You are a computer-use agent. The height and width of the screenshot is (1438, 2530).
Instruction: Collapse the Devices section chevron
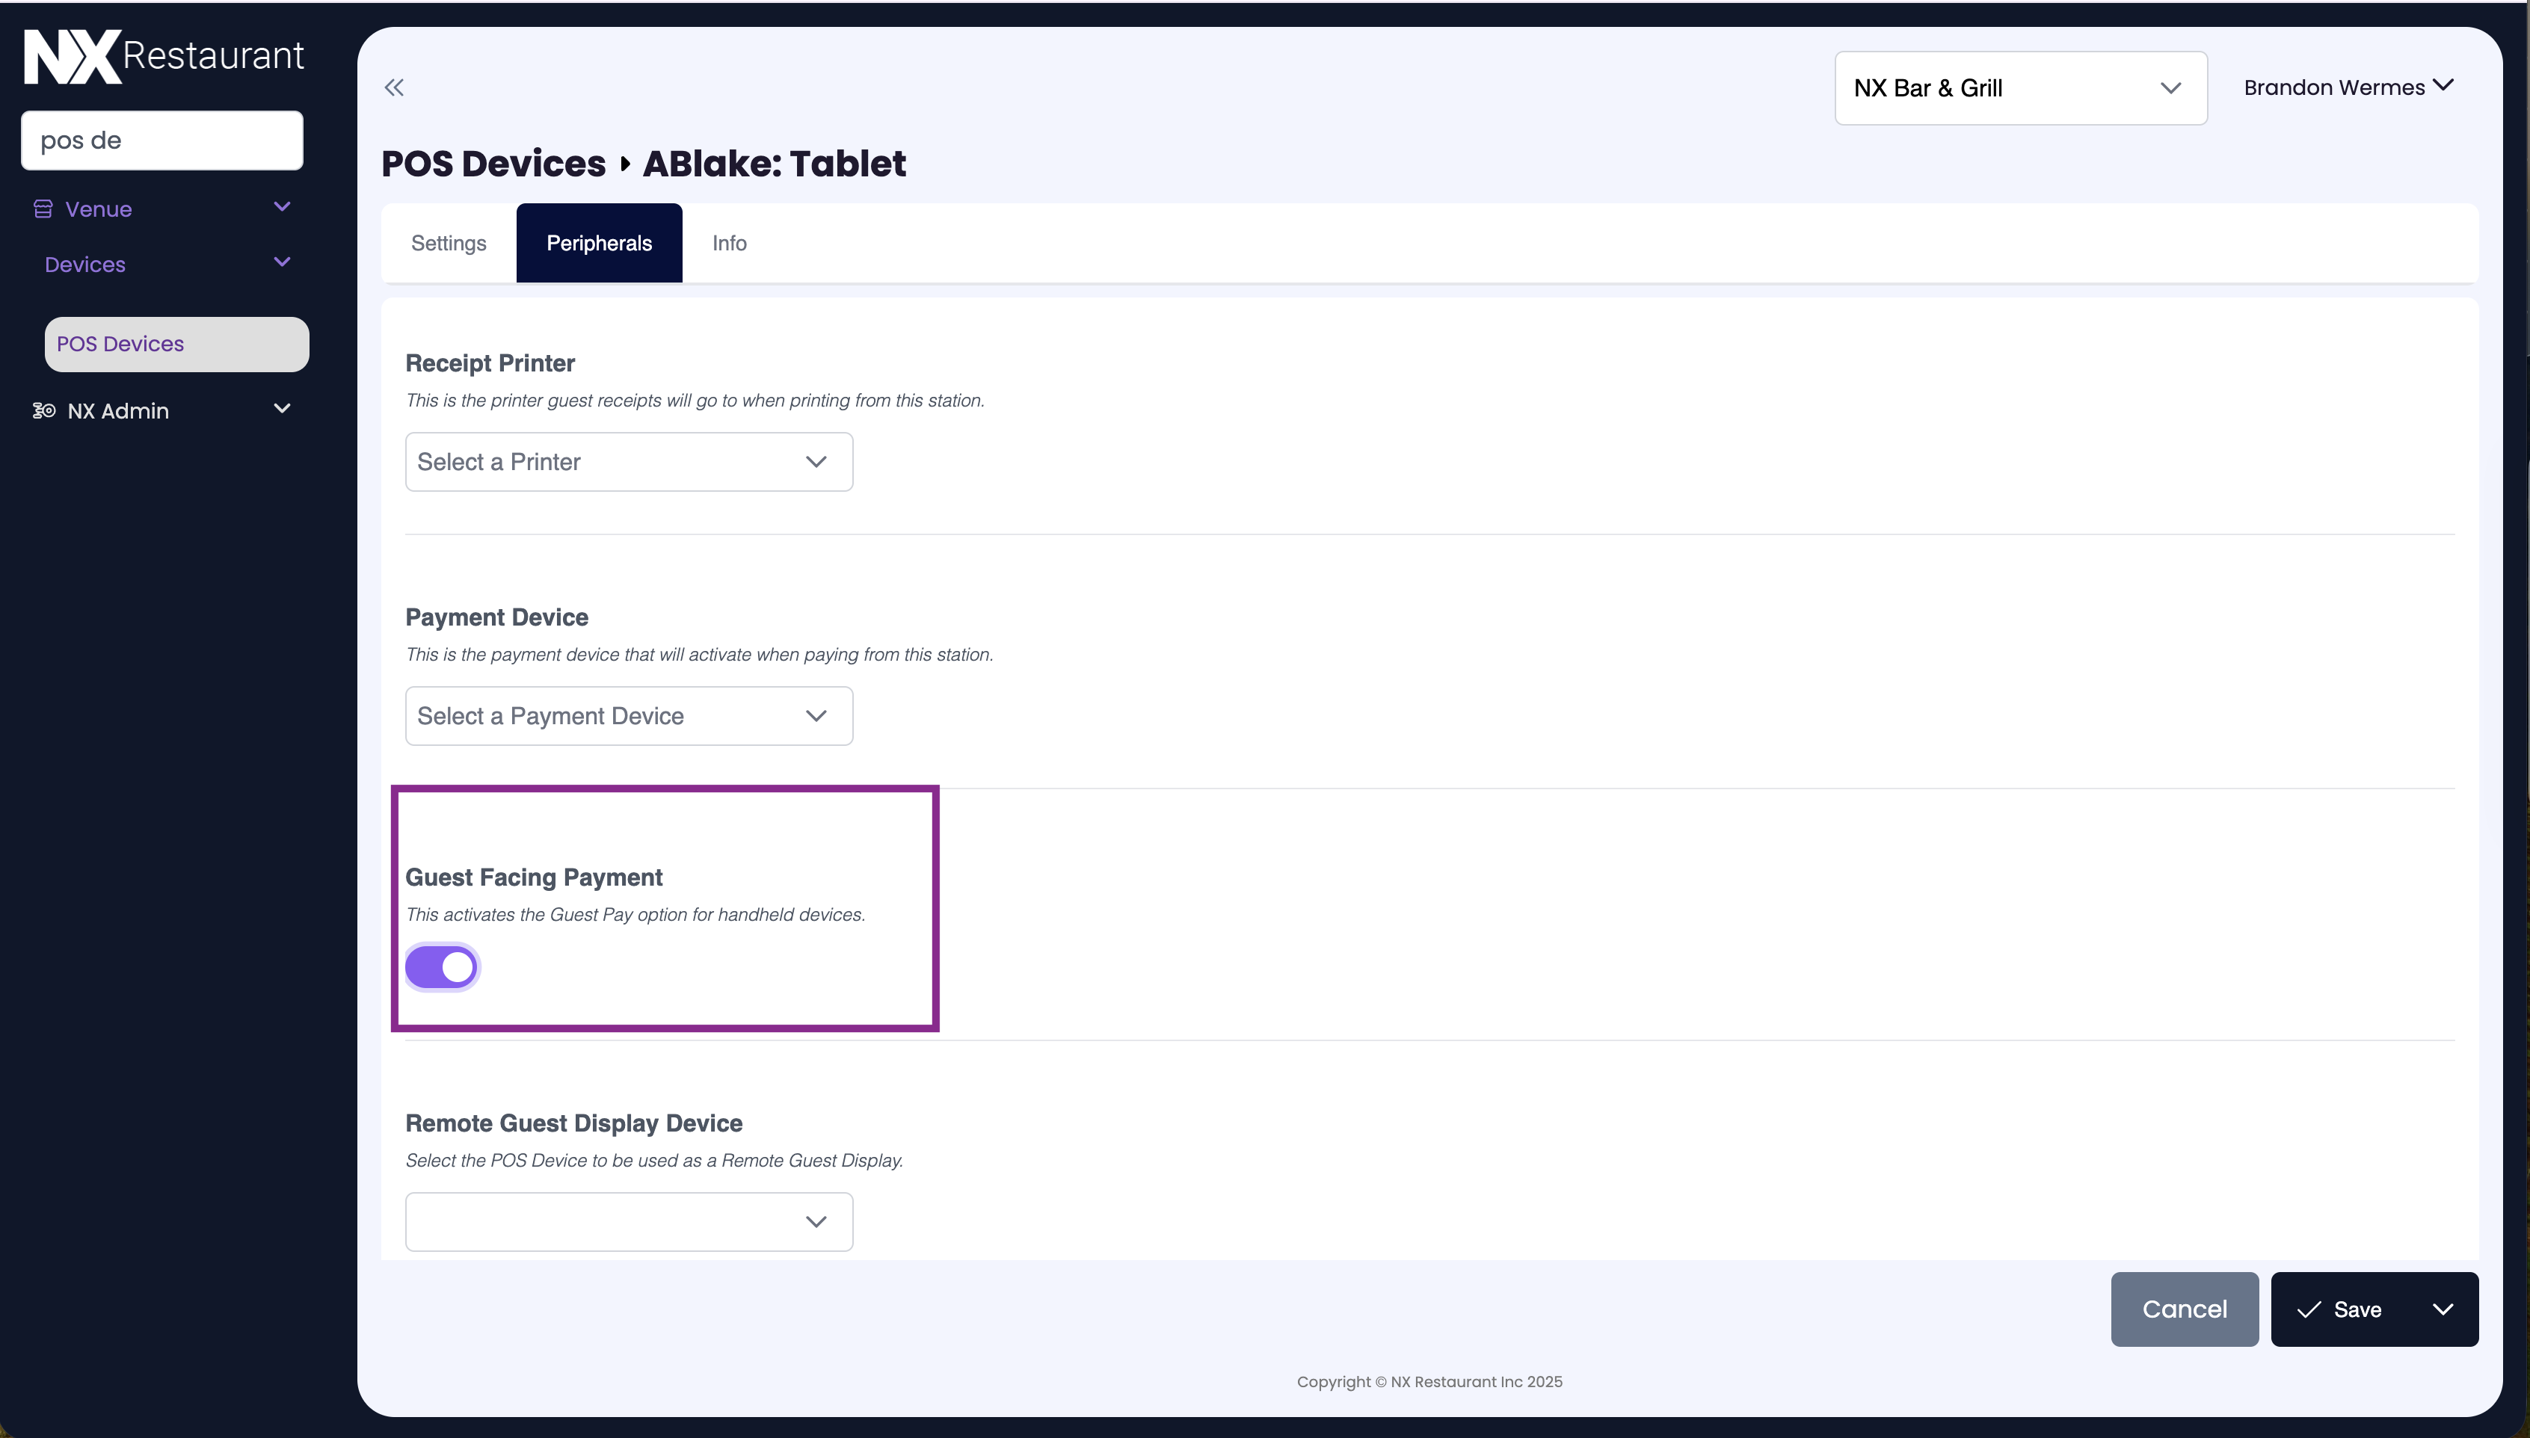pos(282,263)
